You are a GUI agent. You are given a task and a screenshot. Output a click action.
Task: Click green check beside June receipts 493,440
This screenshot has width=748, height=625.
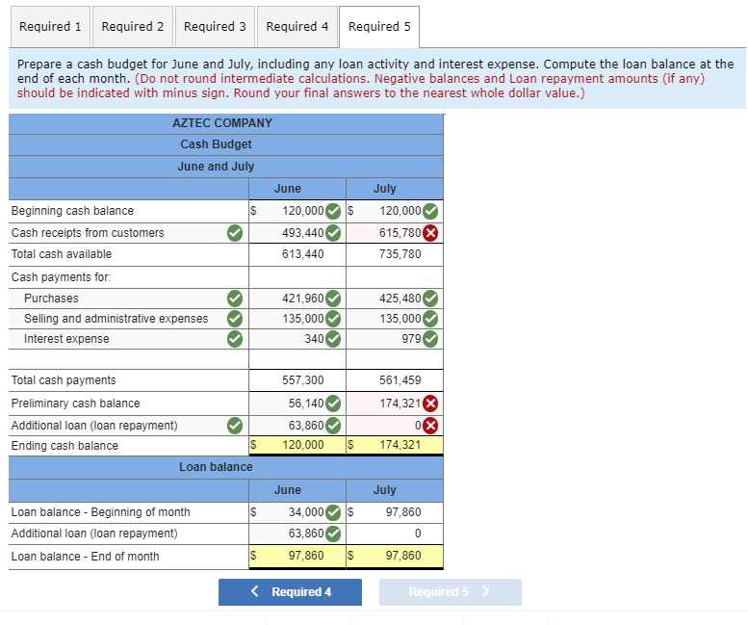click(x=333, y=233)
